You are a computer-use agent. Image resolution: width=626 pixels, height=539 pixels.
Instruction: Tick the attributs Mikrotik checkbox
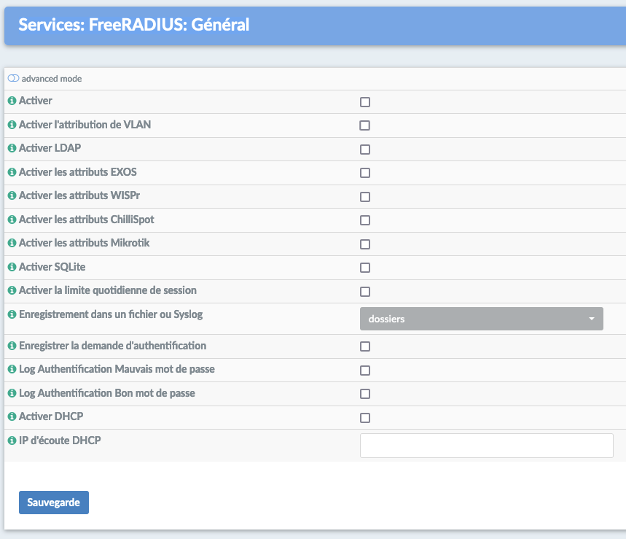365,244
